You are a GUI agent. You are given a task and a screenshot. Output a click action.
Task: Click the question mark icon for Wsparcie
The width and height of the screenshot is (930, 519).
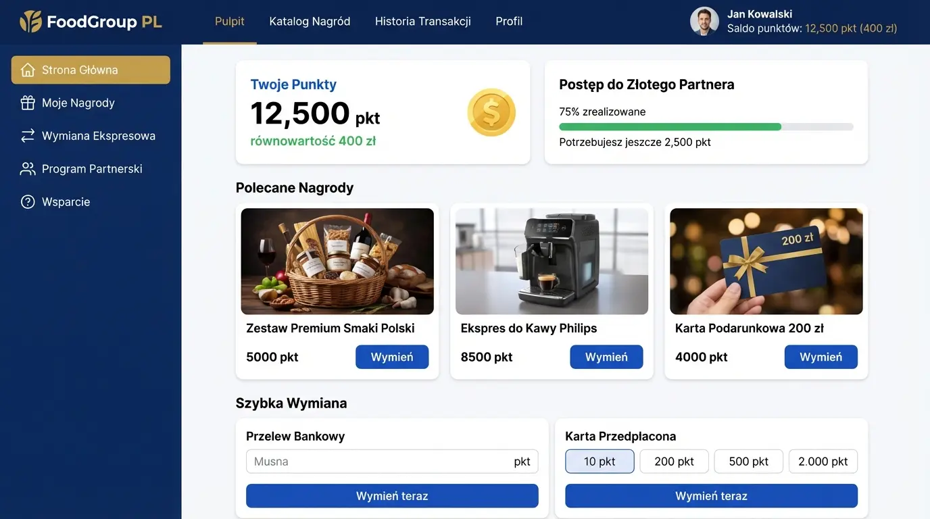28,202
